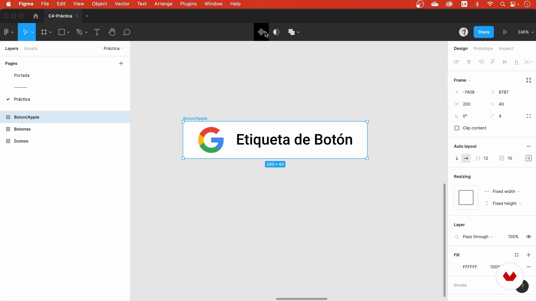Select the Rectangle shape tool
536x301 pixels.
click(x=61, y=32)
